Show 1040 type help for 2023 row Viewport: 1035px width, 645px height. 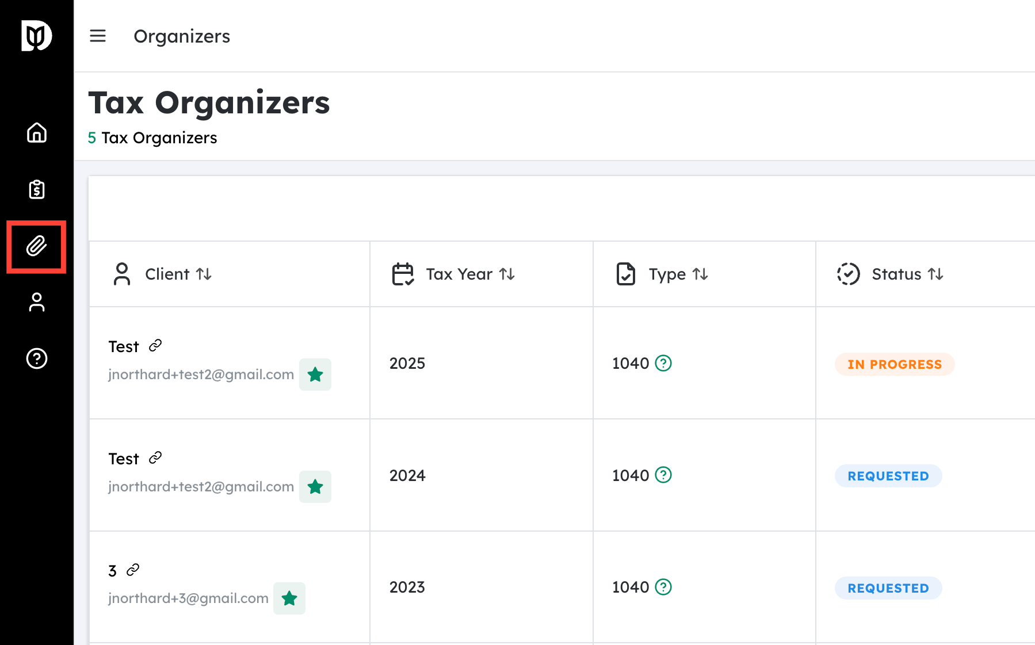tap(663, 587)
